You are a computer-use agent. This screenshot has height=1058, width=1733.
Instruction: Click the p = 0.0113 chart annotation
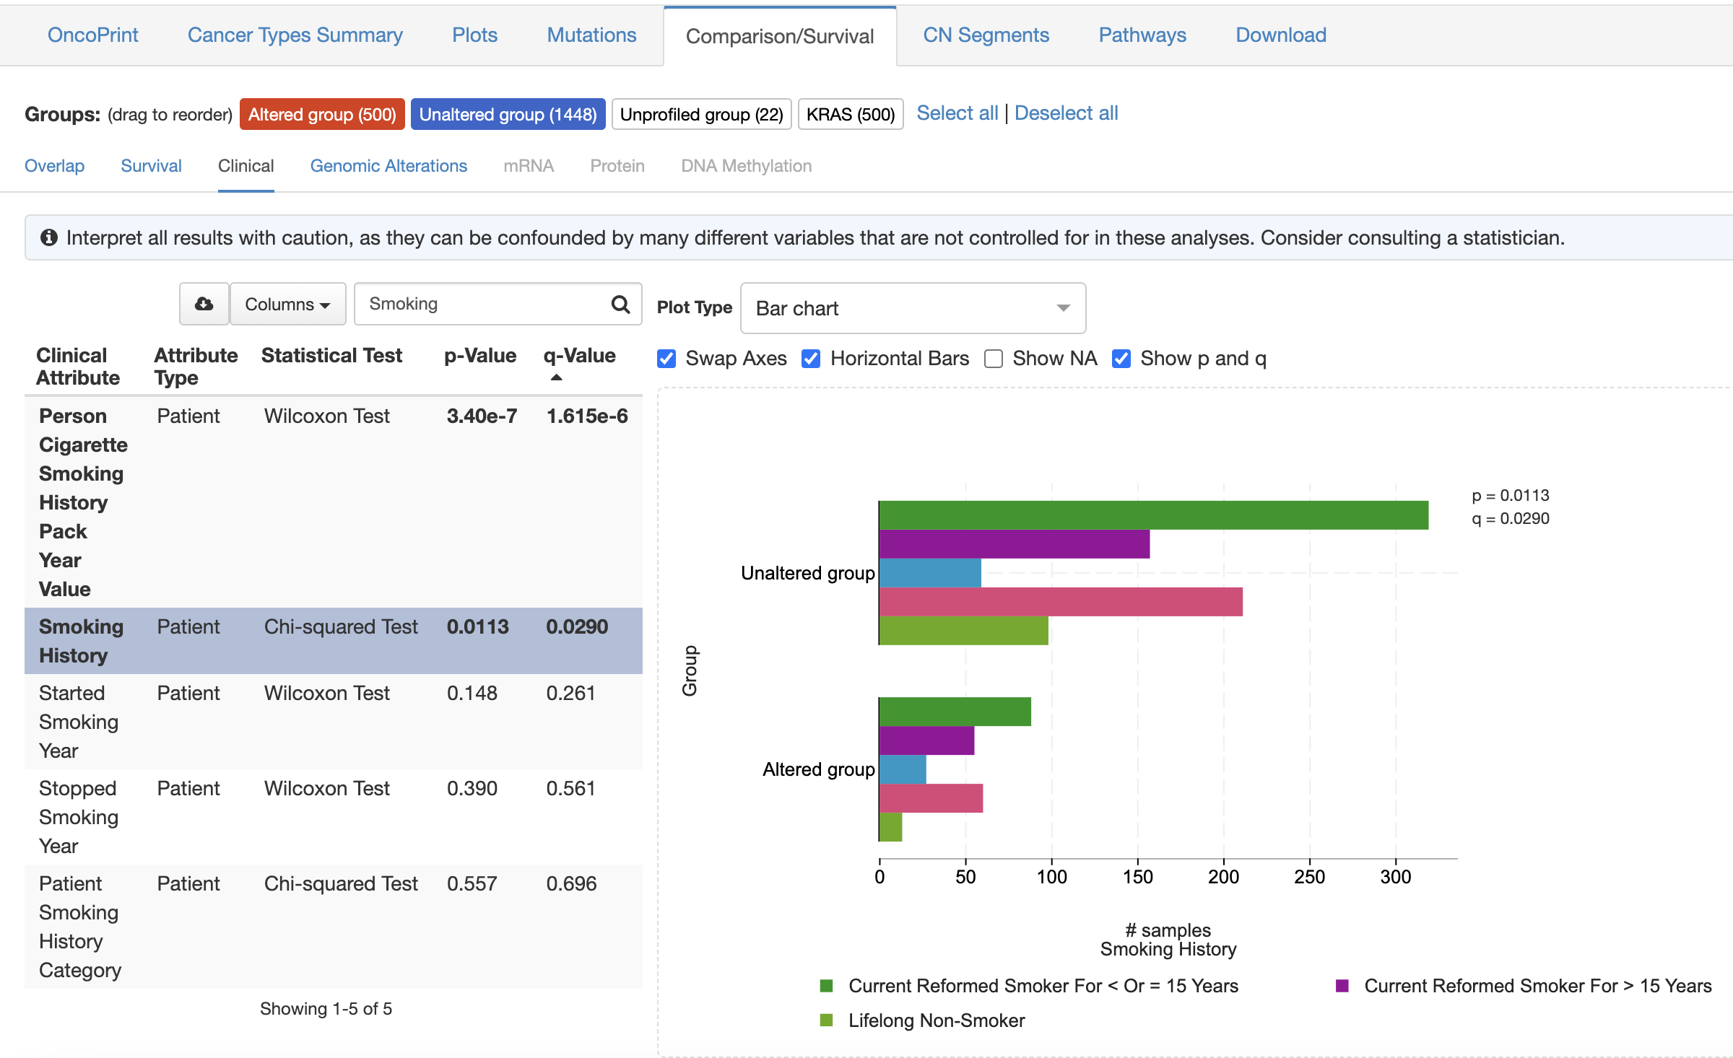[x=1511, y=496]
